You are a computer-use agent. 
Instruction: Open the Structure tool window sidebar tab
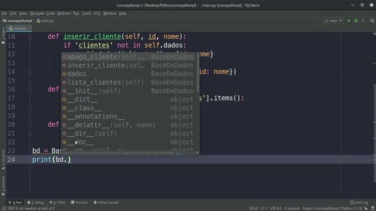click(3, 159)
